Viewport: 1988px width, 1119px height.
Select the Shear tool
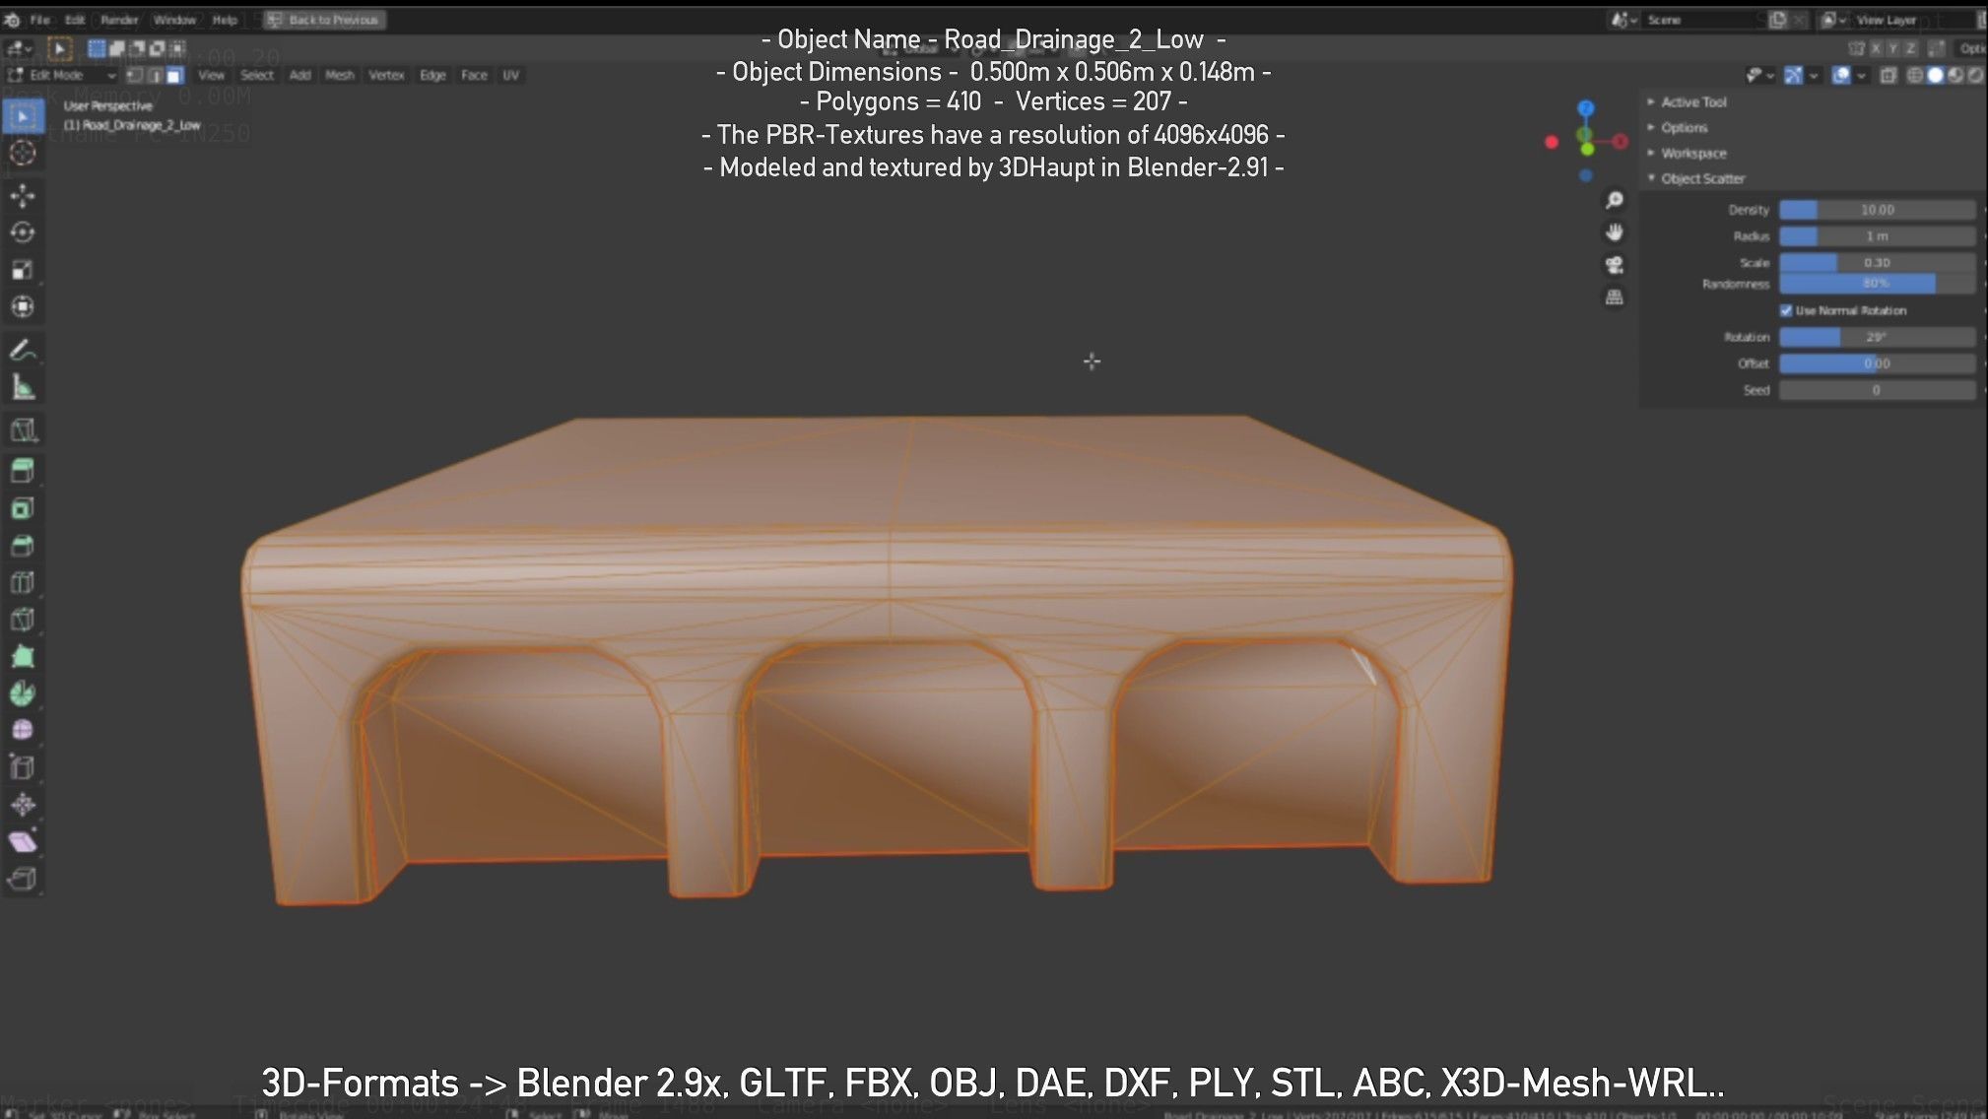23,841
